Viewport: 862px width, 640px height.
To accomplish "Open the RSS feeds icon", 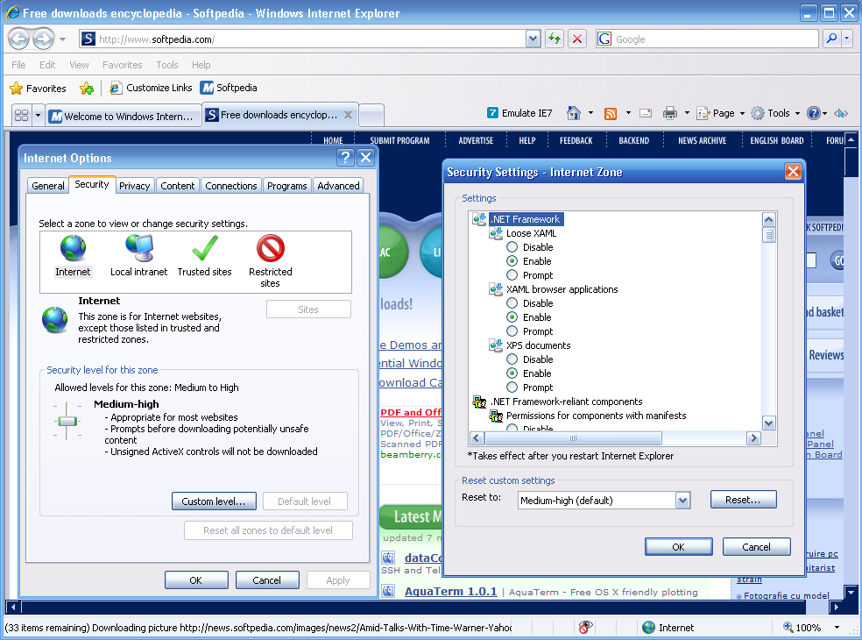I will pos(611,113).
